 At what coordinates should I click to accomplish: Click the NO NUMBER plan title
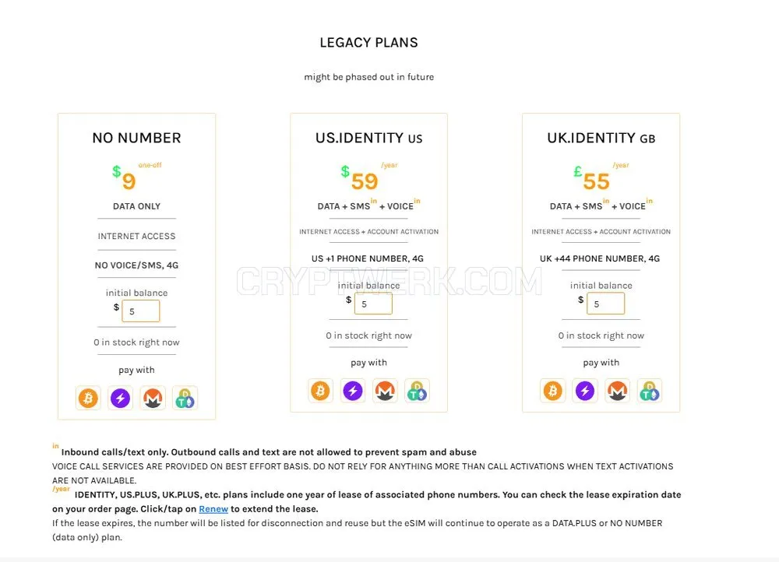(136, 138)
